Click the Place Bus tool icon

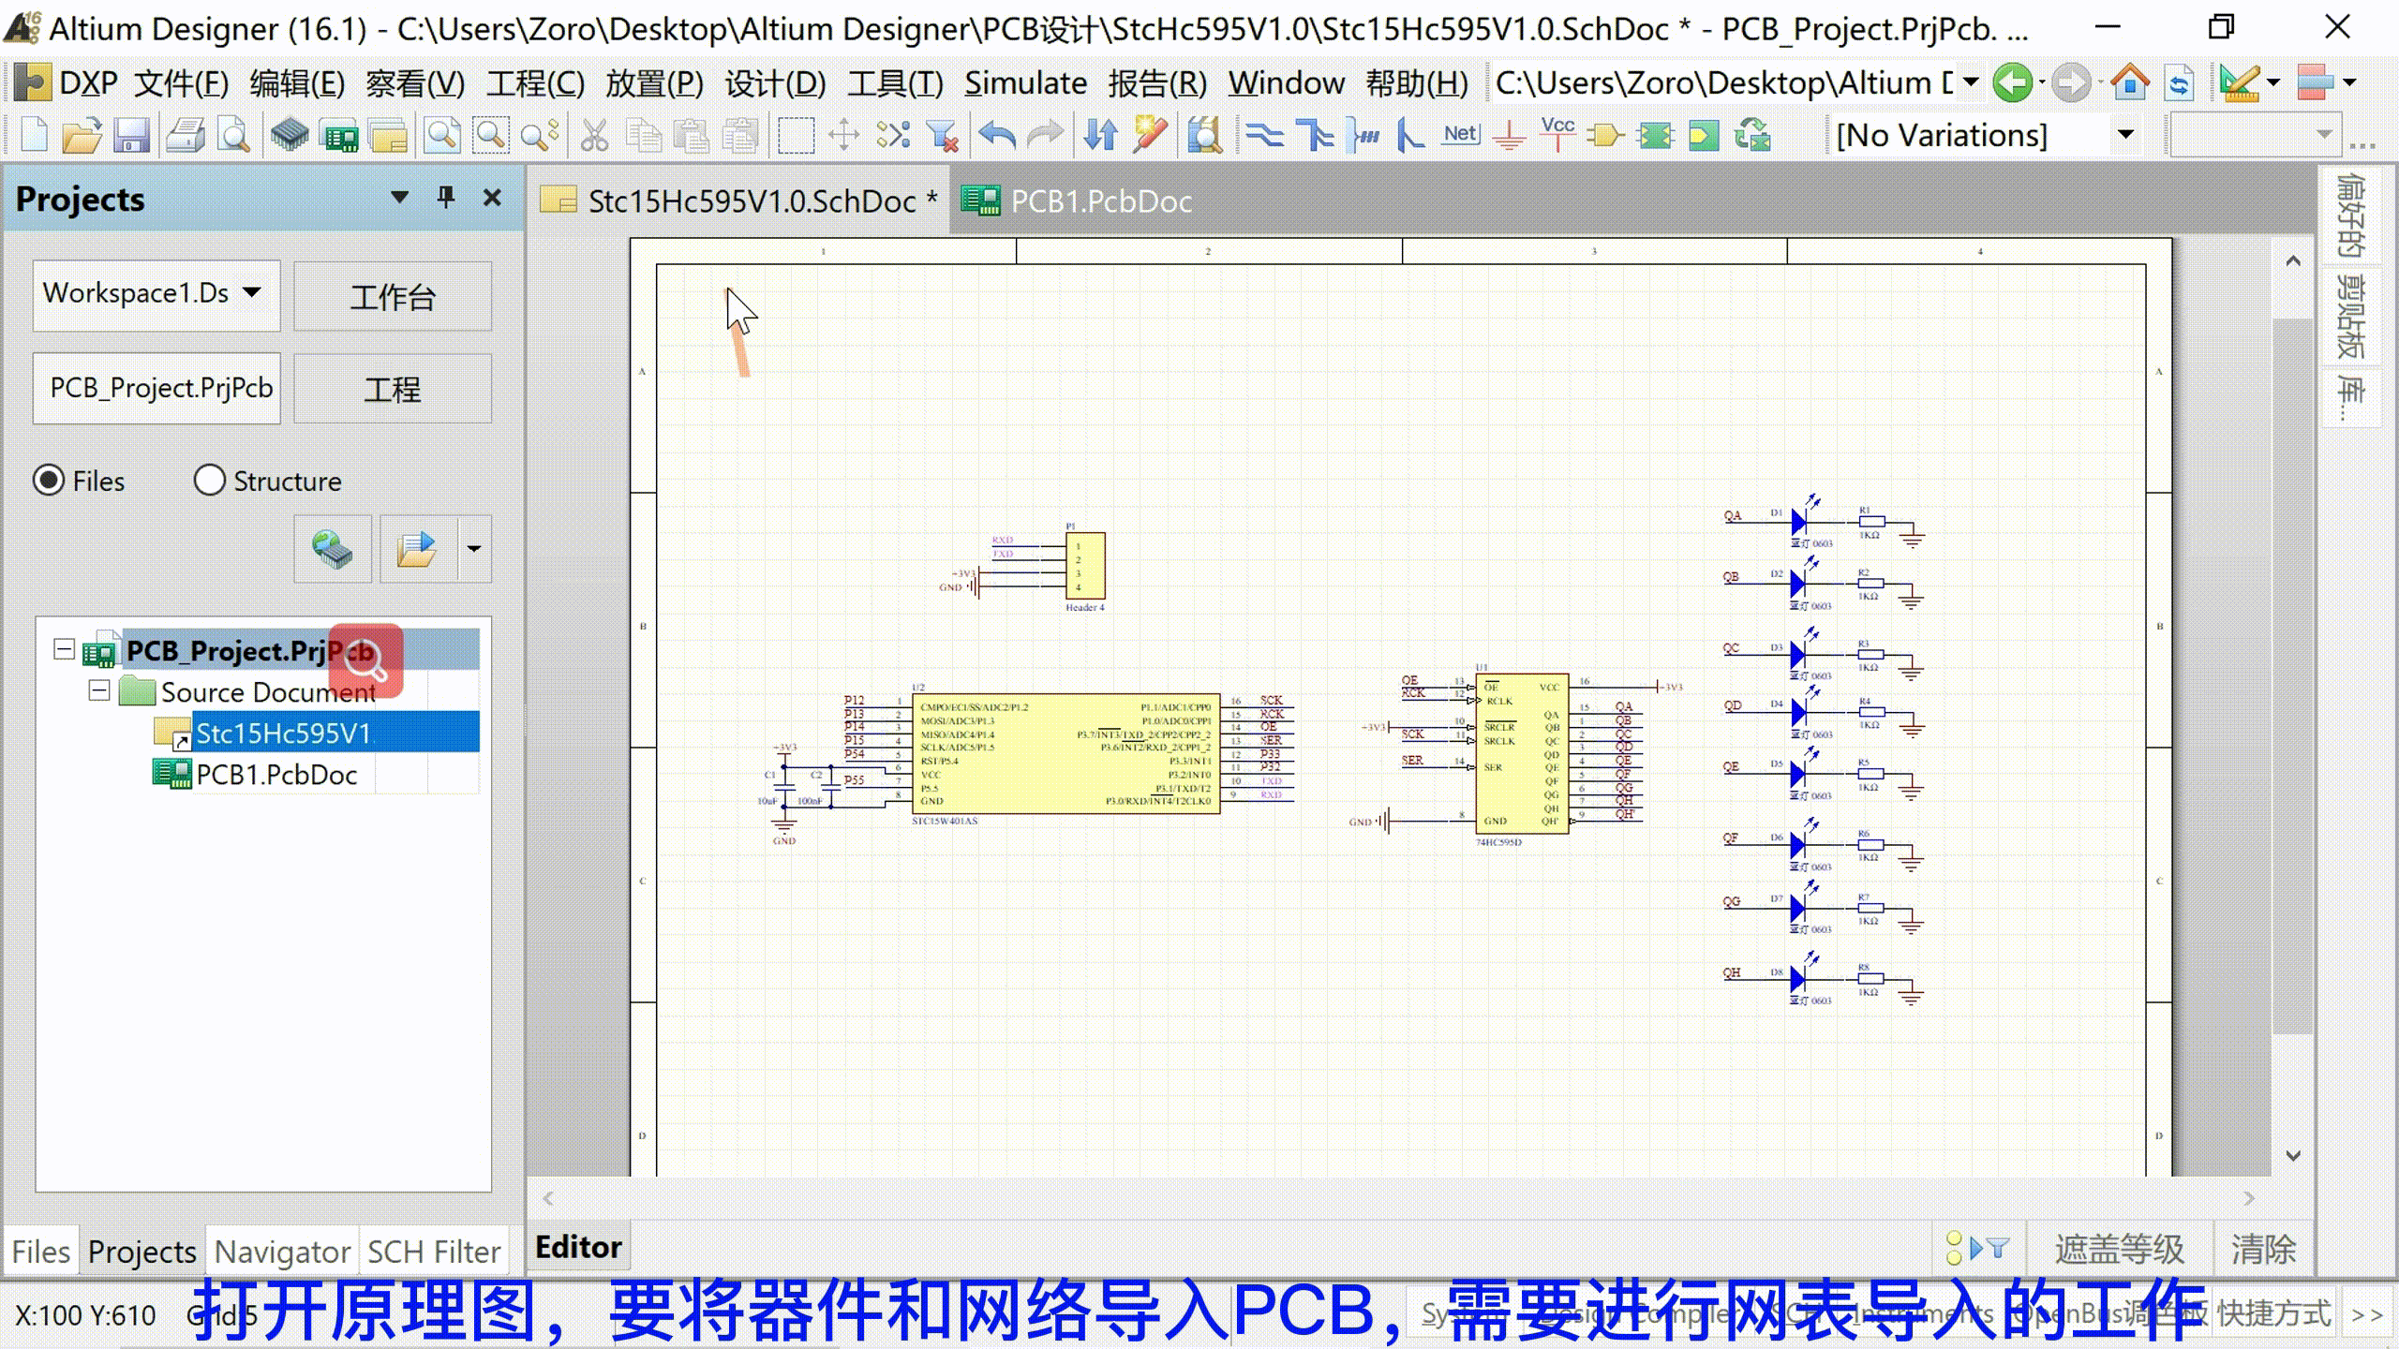(1315, 136)
